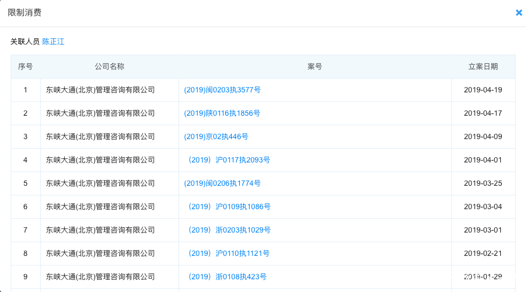Click sequence number 1 cell
This screenshot has width=531, height=292.
coord(26,90)
